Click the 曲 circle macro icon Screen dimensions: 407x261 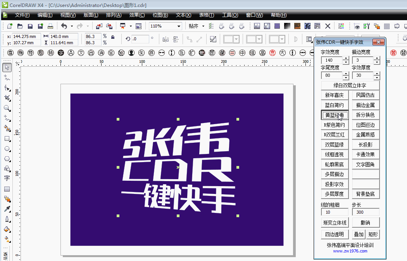pyautogui.click(x=21, y=53)
